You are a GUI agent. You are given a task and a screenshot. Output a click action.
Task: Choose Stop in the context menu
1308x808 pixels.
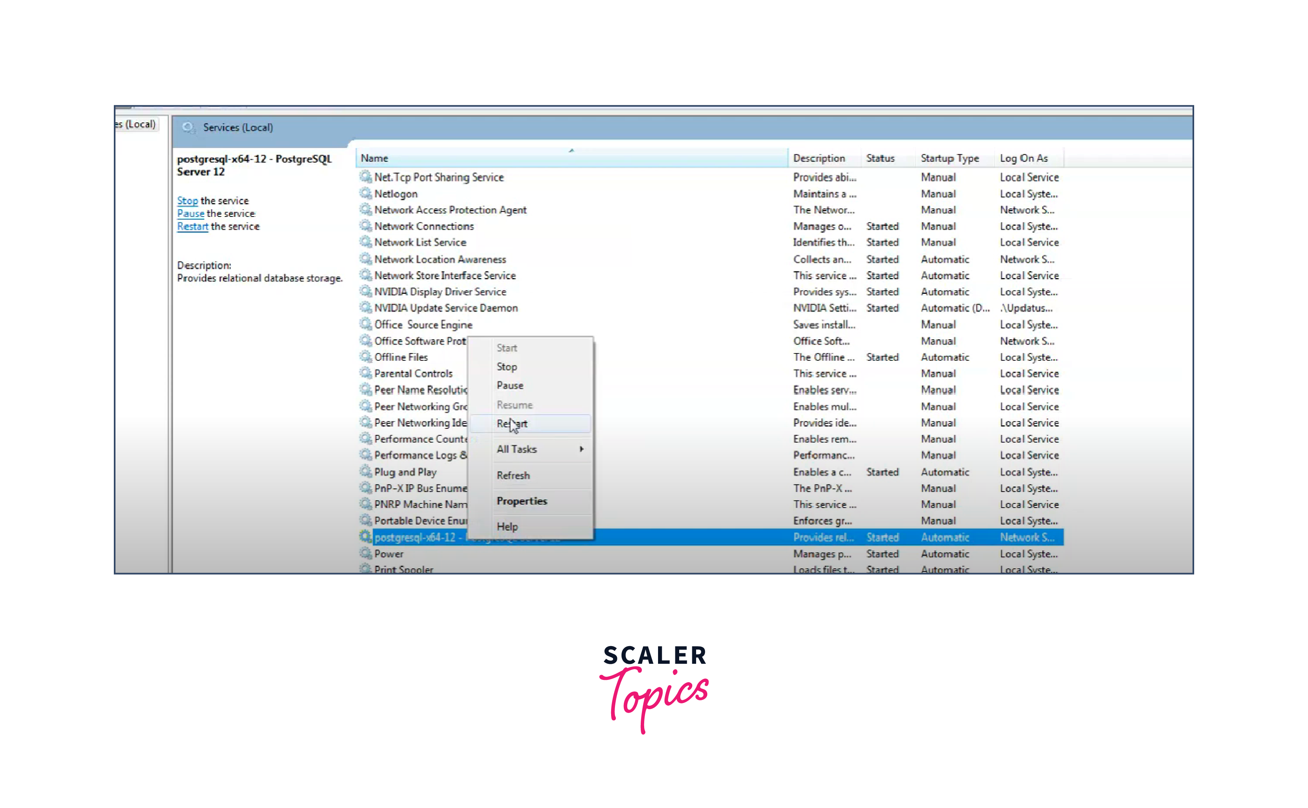click(507, 367)
